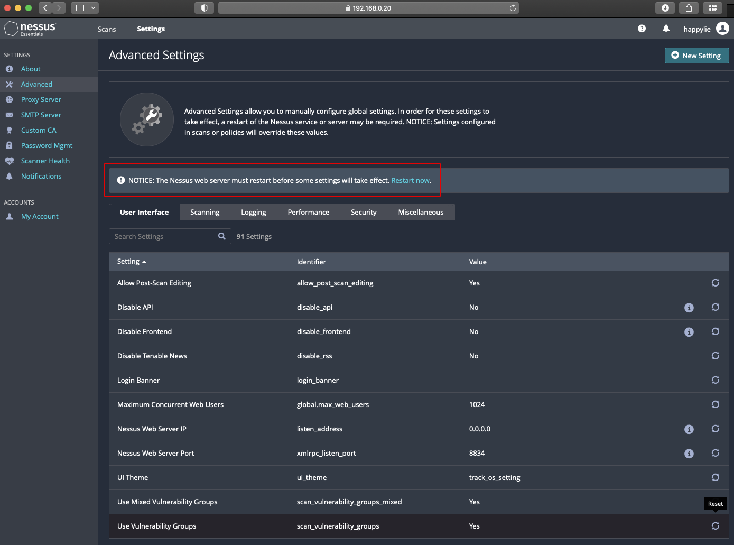This screenshot has height=545, width=734.
Task: Open the Proxy Server sidebar link
Action: [x=41, y=99]
